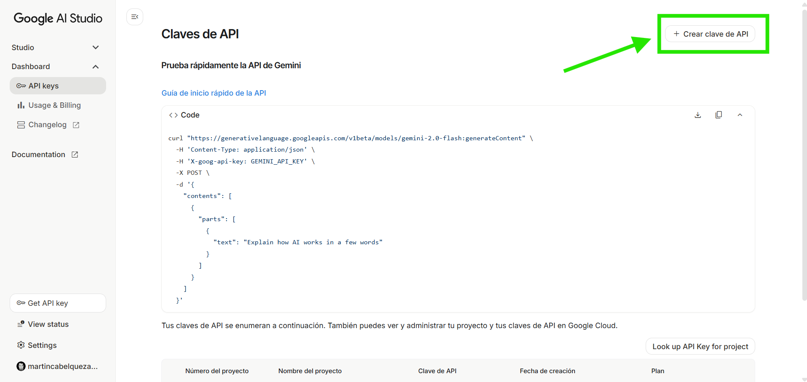Expand the Studio section chevron
The height and width of the screenshot is (382, 807).
96,48
